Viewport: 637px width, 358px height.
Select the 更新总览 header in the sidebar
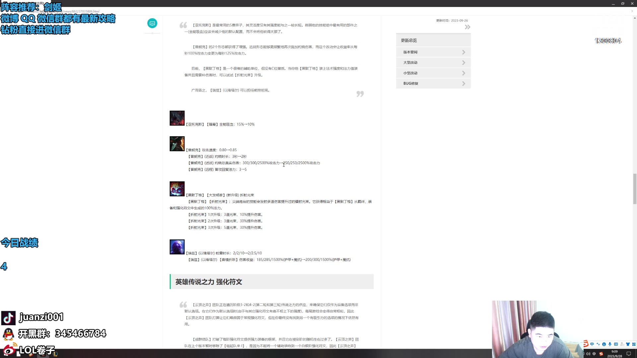pos(408,40)
